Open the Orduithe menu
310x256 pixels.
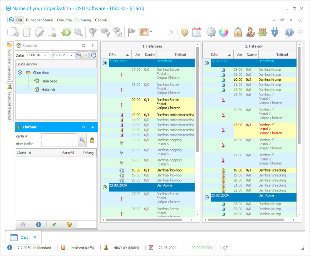[x=64, y=20]
